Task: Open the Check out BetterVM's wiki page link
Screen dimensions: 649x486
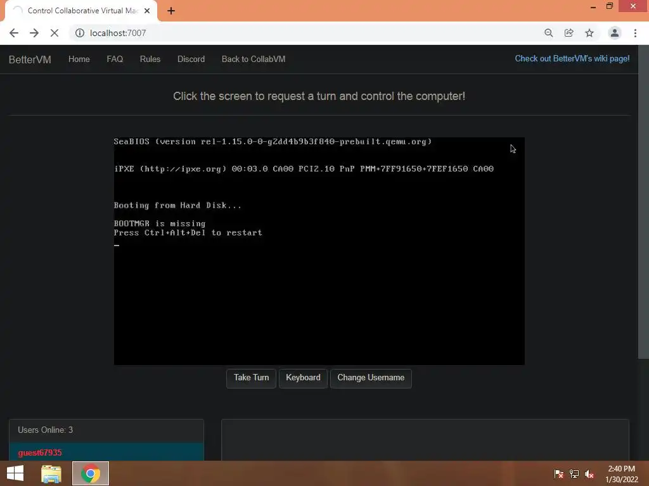Action: 572,59
